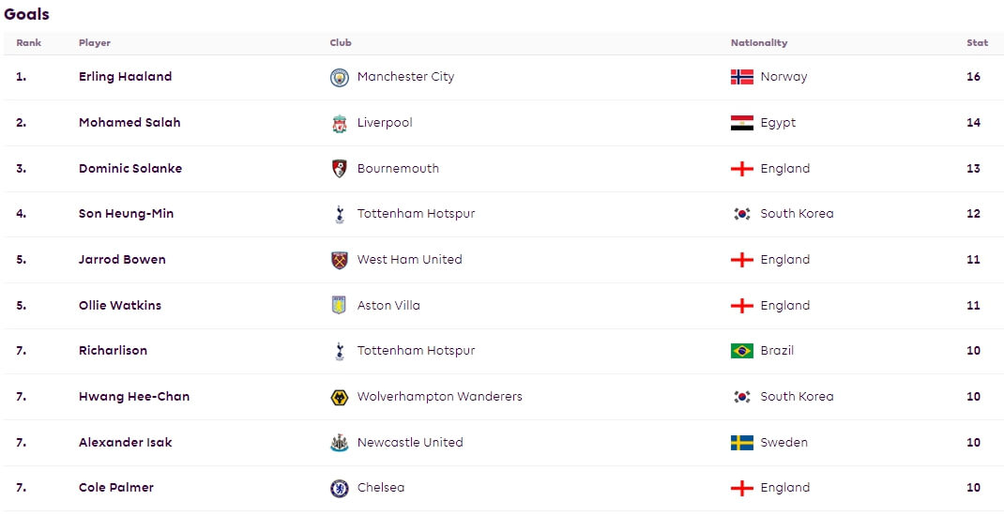Click the Tottenham Hotspur text in Richarlison's row
Image resolution: width=1004 pixels, height=516 pixels.
417,351
